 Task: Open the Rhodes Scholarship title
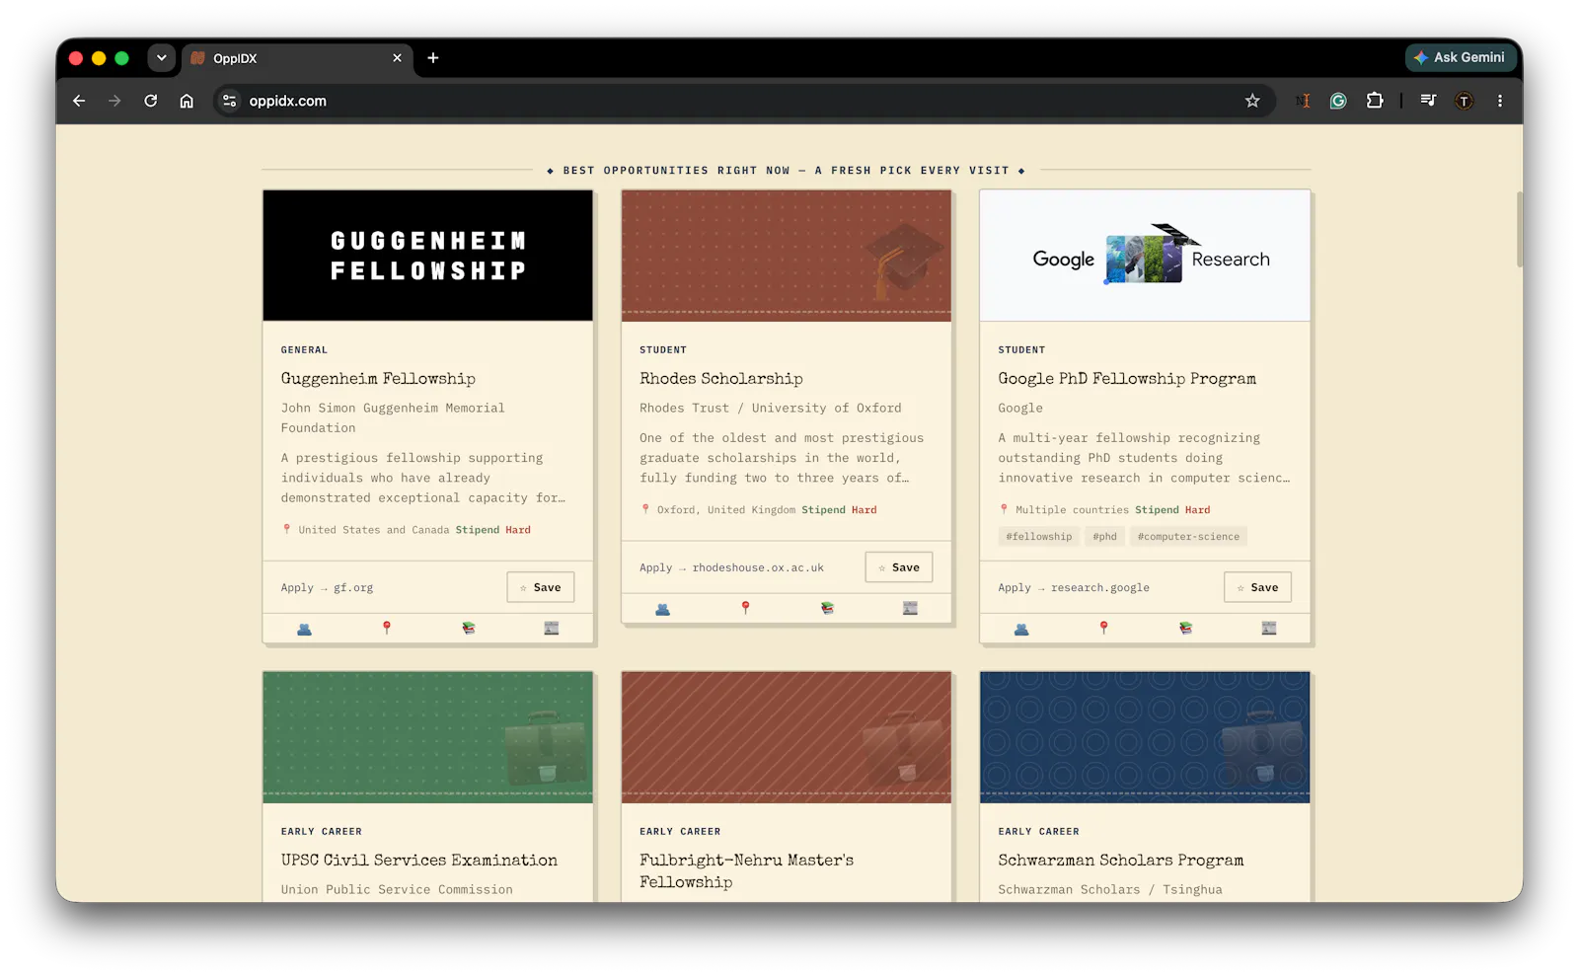pos(721,379)
